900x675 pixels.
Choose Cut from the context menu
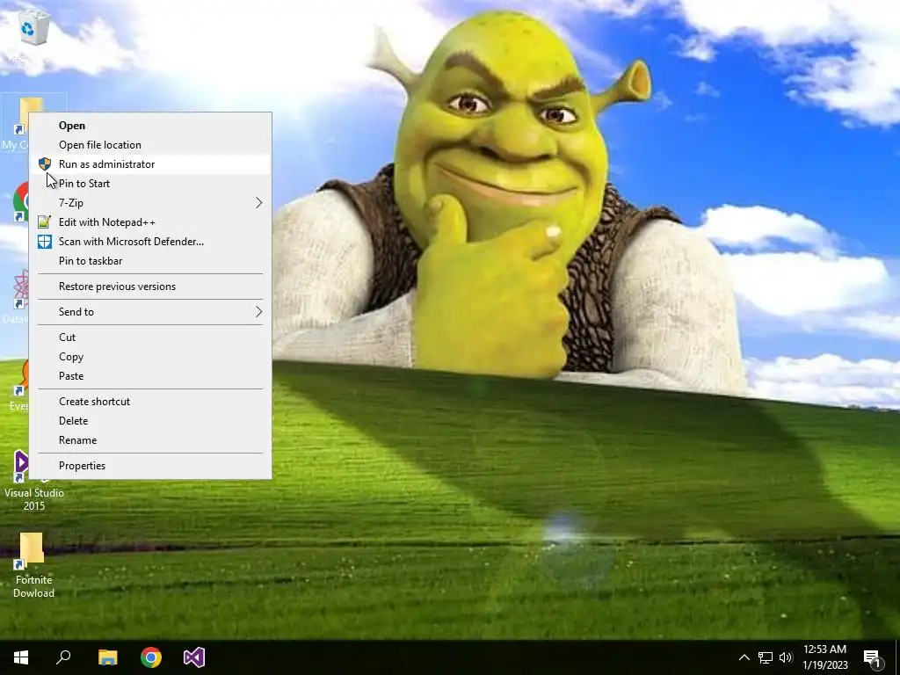point(150,337)
